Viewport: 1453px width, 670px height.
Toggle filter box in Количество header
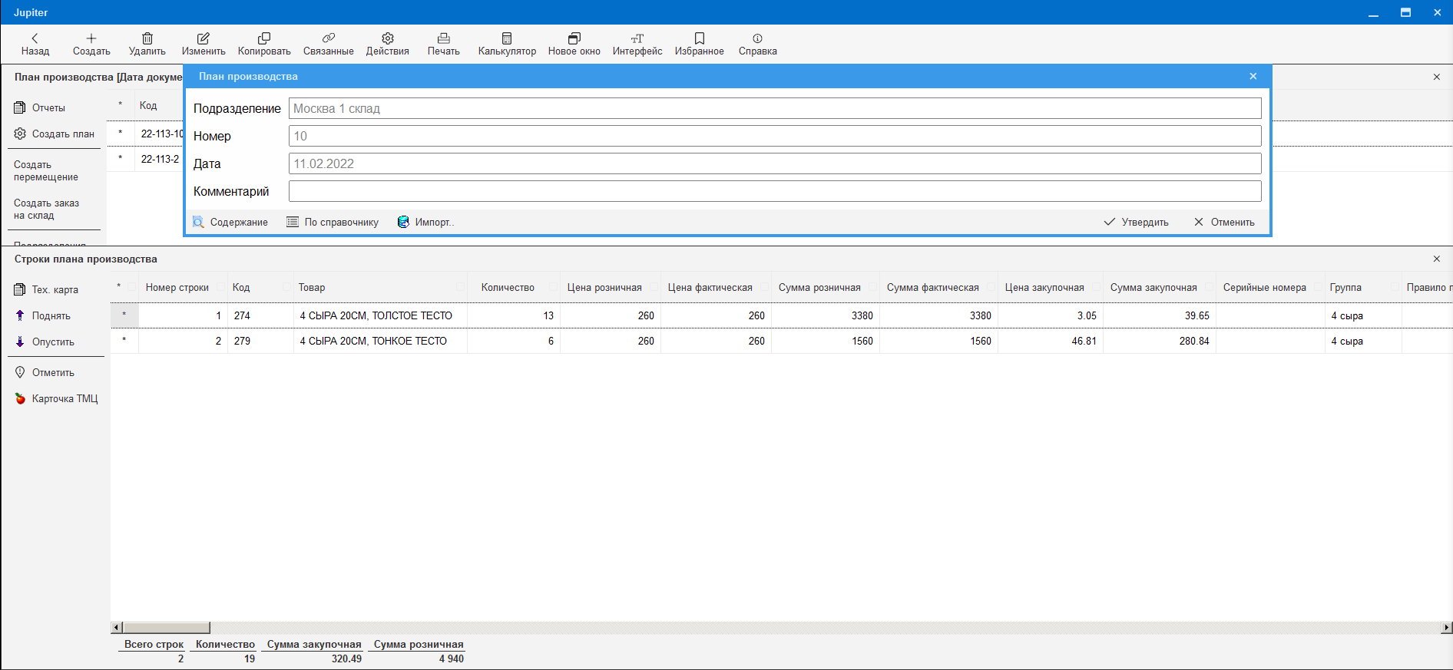[553, 287]
